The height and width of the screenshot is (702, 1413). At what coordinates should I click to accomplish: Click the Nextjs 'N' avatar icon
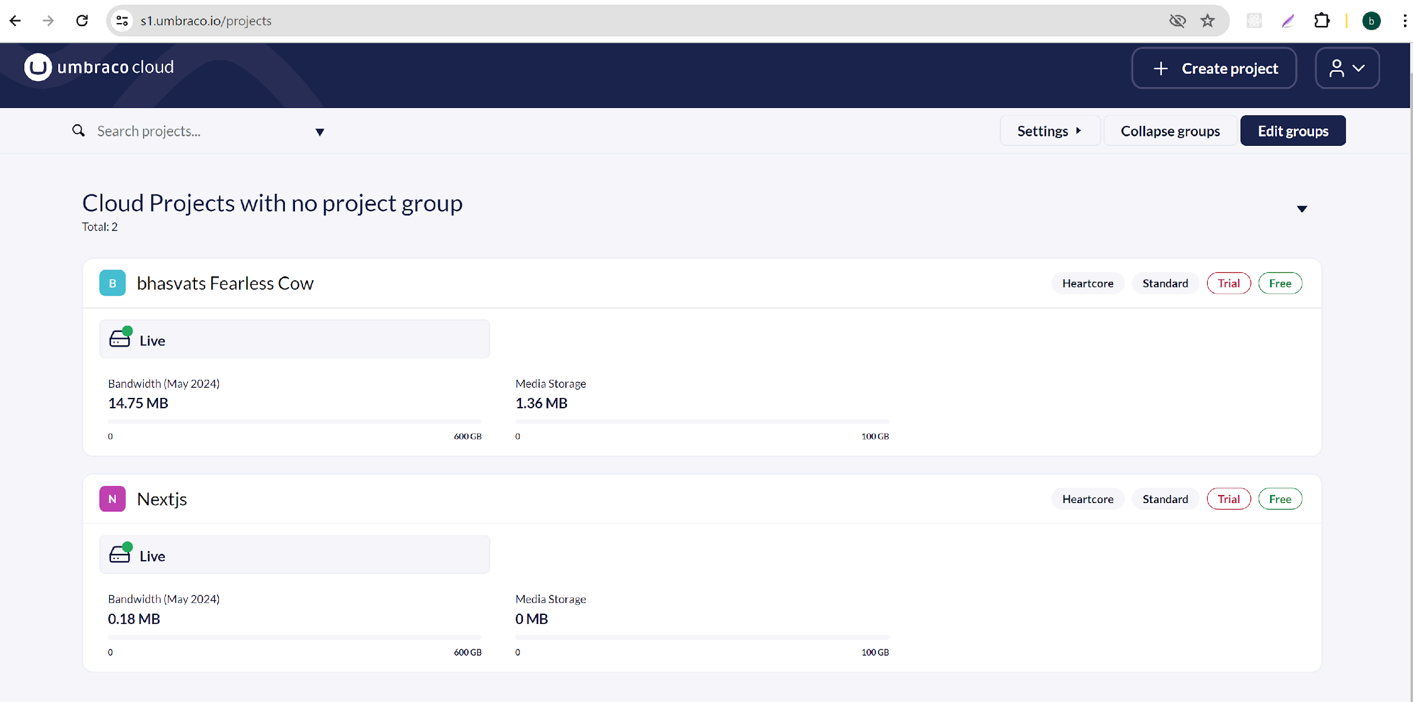(x=112, y=499)
